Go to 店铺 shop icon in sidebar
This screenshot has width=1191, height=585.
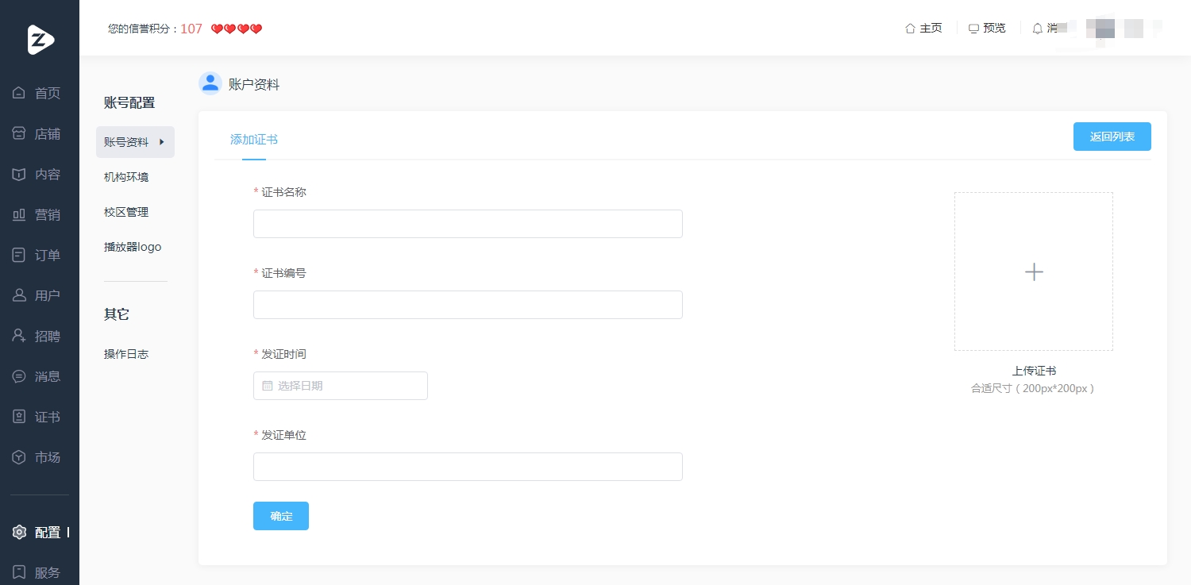pyautogui.click(x=19, y=133)
